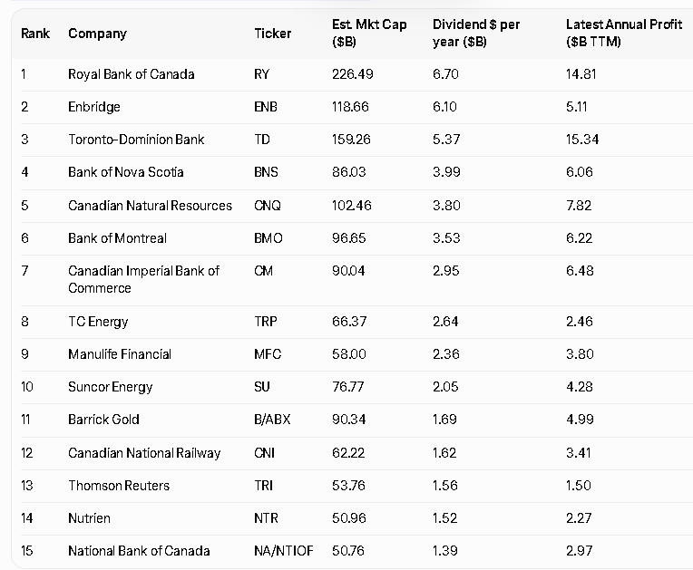Click the Company column header

coord(97,34)
